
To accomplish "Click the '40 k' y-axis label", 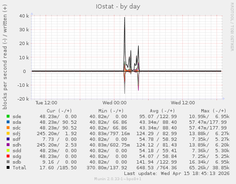I will [24, 16].
